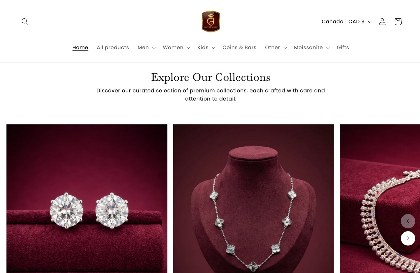The width and height of the screenshot is (420, 273).
Task: Open the account login icon
Action: point(382,22)
